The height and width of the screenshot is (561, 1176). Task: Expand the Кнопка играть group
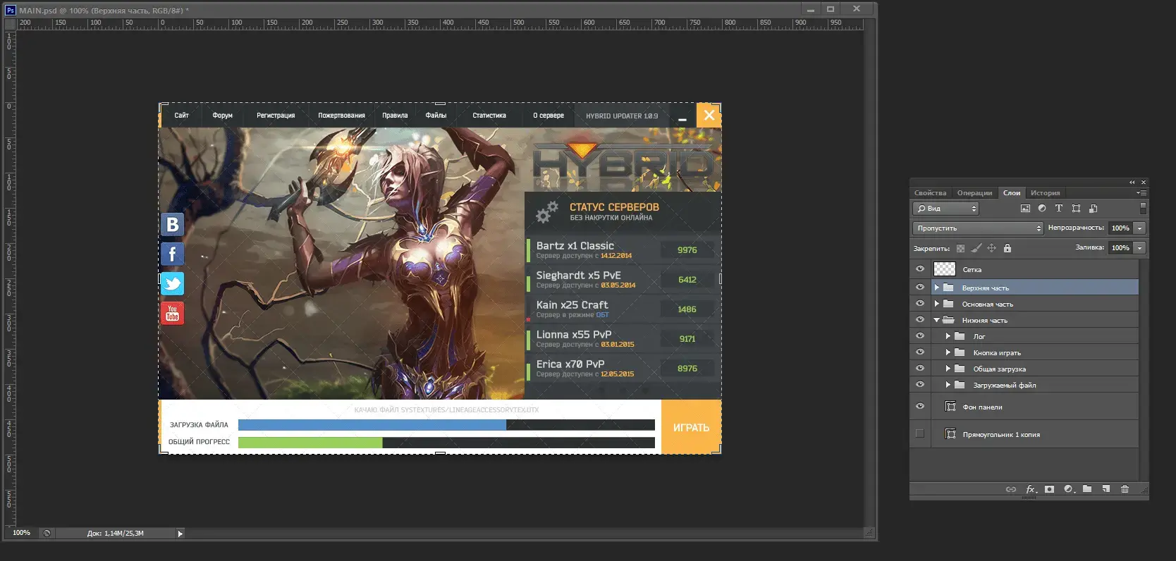[x=948, y=352]
